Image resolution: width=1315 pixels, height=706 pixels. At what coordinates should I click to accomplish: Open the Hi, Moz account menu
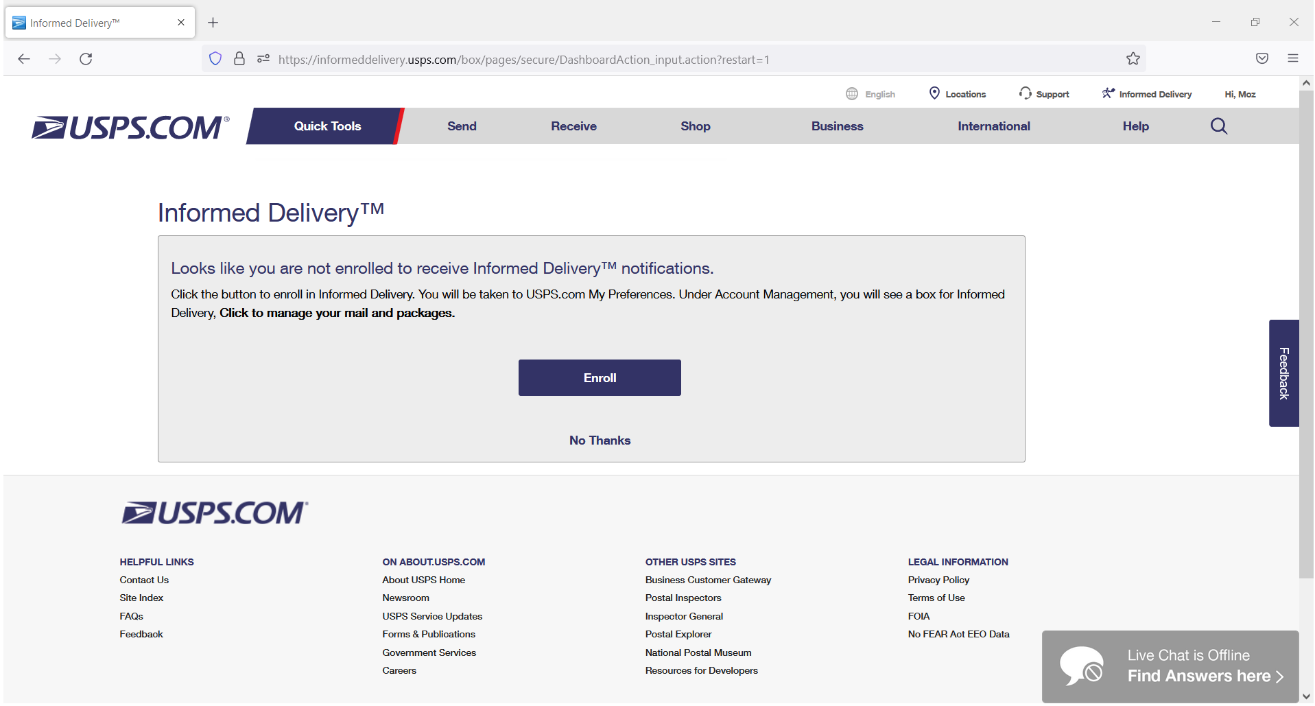coord(1240,95)
